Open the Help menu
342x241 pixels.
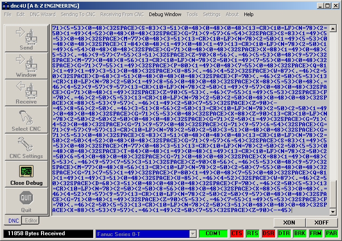point(248,14)
